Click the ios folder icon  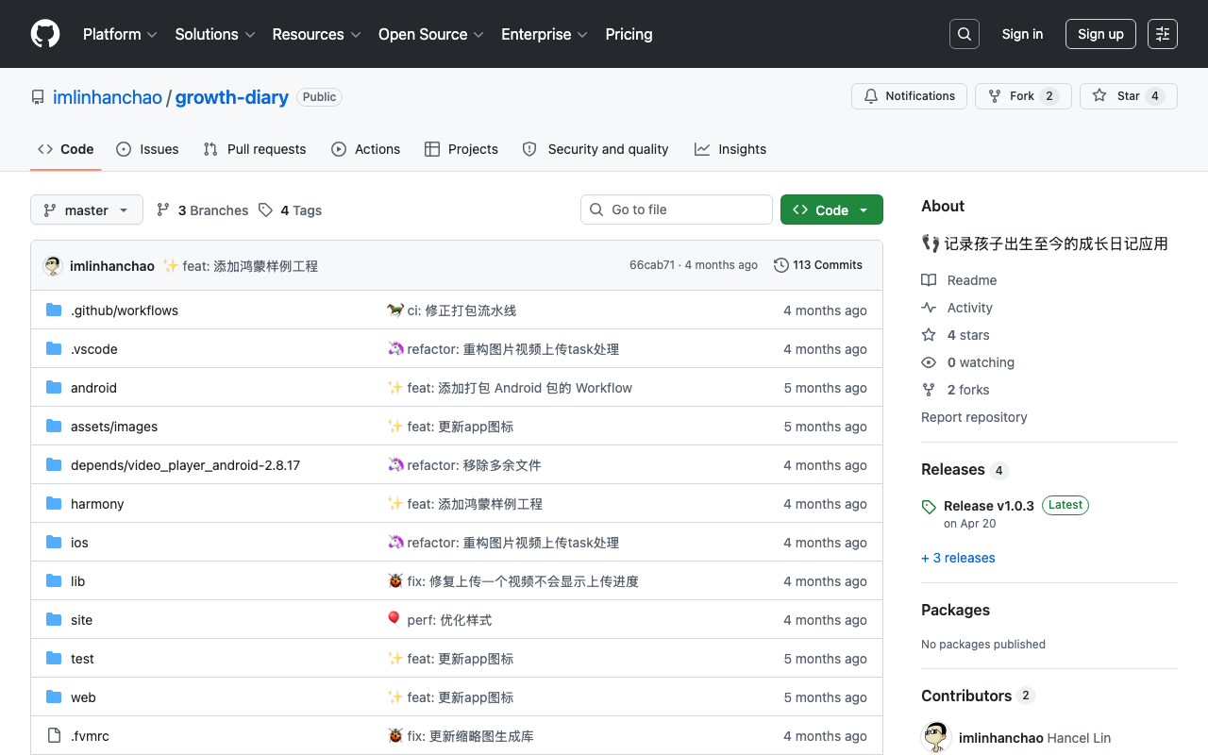tap(54, 543)
